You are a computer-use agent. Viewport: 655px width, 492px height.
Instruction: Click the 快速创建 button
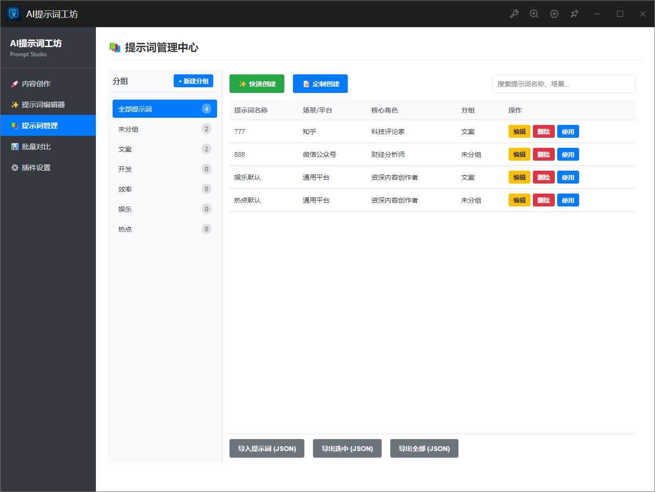257,84
